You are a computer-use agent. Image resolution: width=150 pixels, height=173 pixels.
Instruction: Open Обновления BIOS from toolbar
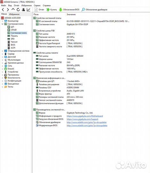[69, 10]
